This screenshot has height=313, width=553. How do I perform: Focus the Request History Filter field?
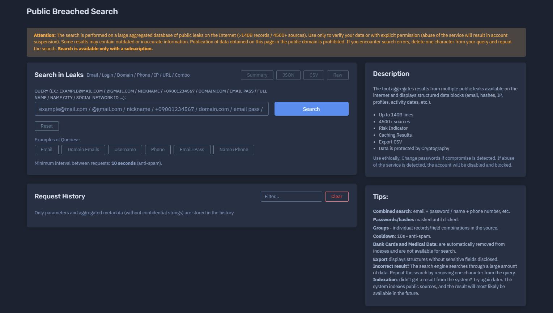click(x=291, y=197)
